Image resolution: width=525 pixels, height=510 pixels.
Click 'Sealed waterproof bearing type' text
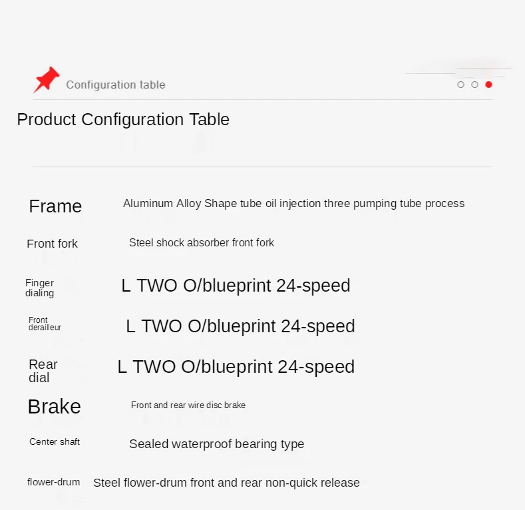(216, 444)
